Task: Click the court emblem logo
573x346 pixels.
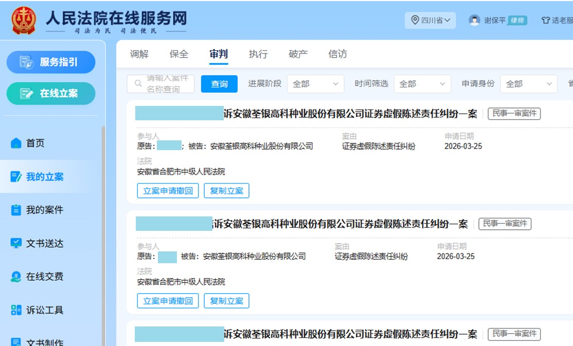Action: pyautogui.click(x=23, y=20)
